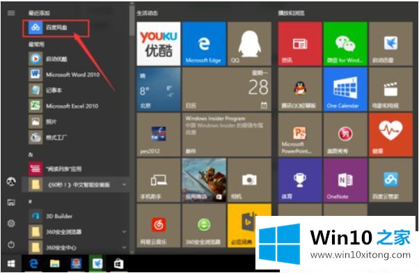Open Photos from the app list

click(x=75, y=122)
